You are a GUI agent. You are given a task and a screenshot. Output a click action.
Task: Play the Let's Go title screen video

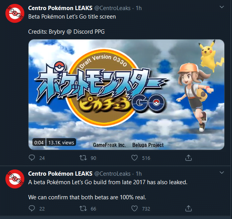[126, 94]
